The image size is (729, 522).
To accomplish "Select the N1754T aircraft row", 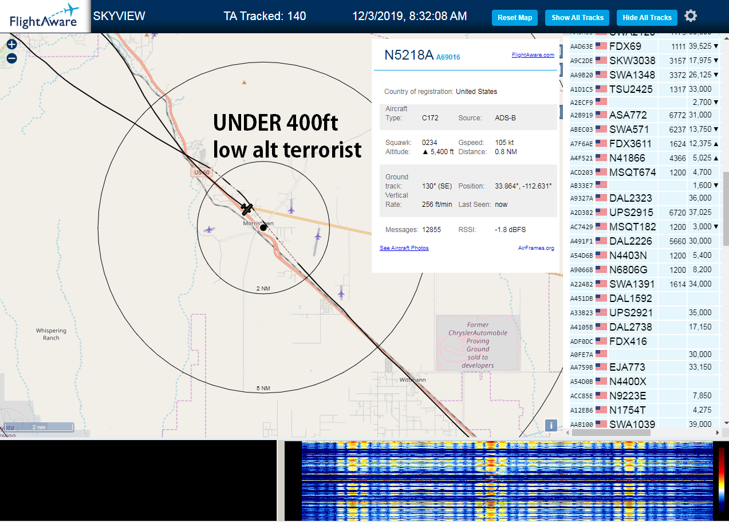I will pyautogui.click(x=645, y=410).
